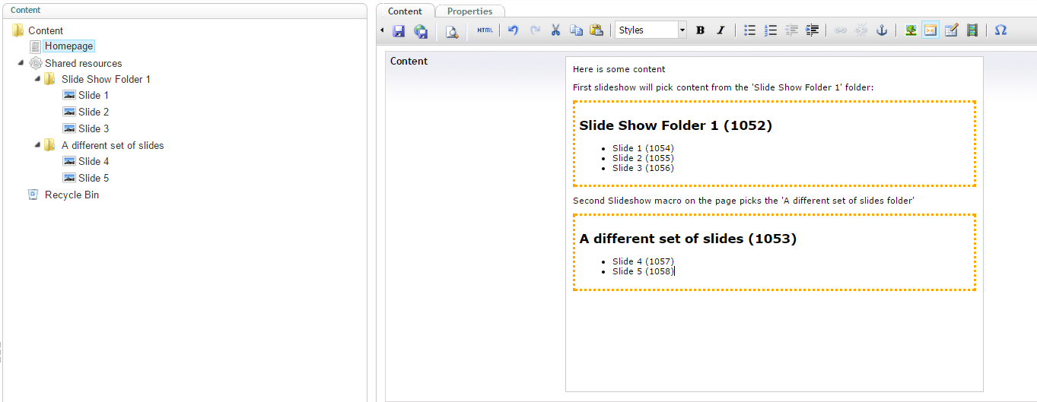Open the HTML source editor
The image size is (1037, 402).
pyautogui.click(x=485, y=30)
